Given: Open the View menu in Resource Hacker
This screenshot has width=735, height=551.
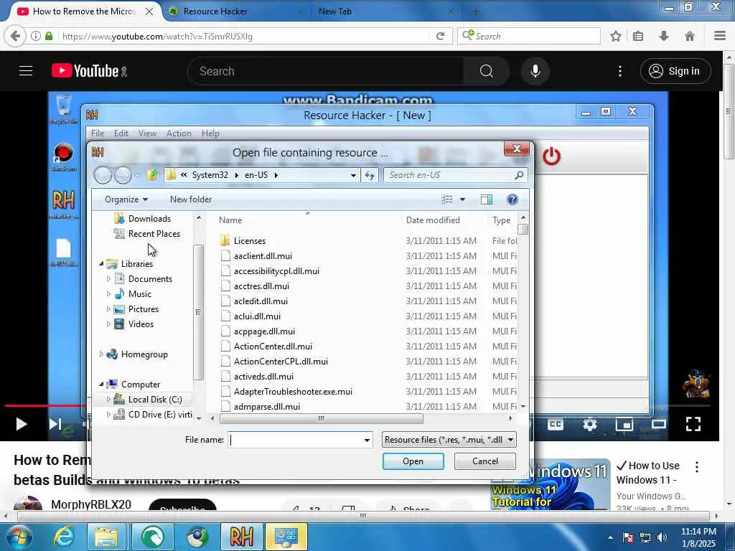Looking at the screenshot, I should coord(147,133).
